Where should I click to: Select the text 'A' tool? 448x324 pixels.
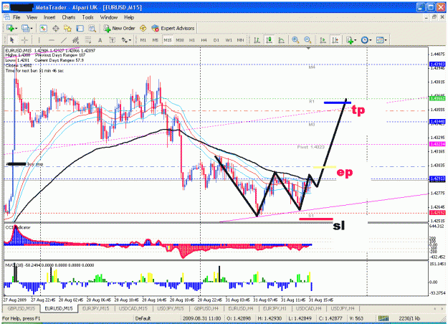tap(100, 40)
